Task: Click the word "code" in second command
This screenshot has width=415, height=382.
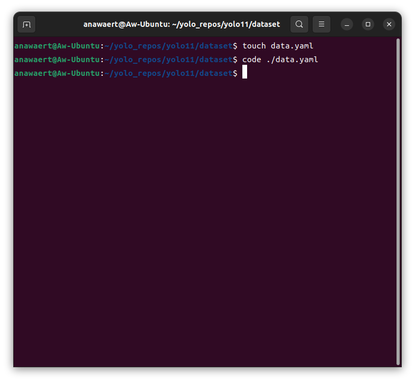Action: click(x=251, y=60)
